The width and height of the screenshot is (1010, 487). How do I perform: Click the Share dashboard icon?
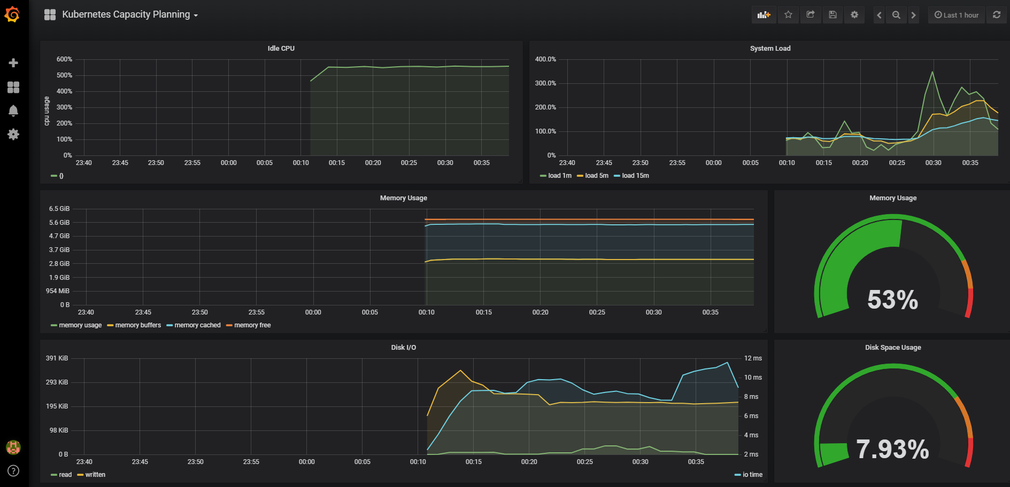click(811, 15)
